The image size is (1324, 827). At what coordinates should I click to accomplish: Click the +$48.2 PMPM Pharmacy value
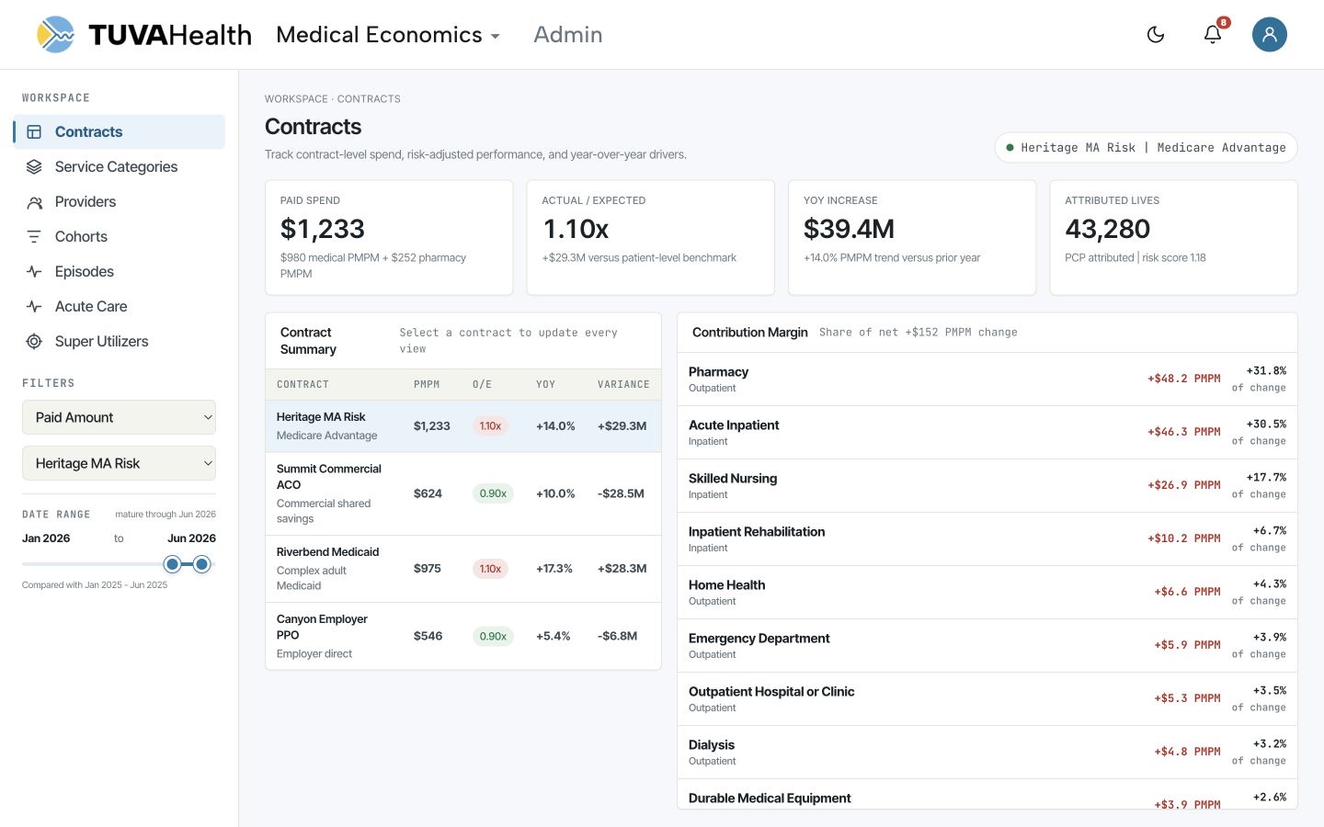pos(1184,379)
